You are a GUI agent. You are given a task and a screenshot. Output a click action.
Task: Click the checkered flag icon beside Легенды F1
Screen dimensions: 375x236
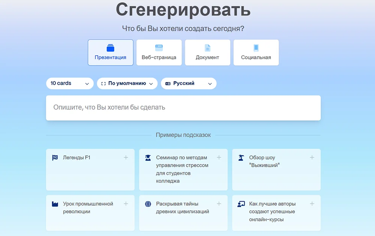click(55, 158)
